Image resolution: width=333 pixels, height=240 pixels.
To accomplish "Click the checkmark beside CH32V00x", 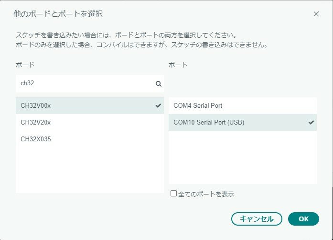I will tap(159, 106).
